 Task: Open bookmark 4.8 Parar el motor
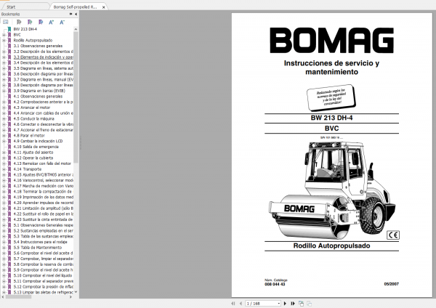coord(29,135)
